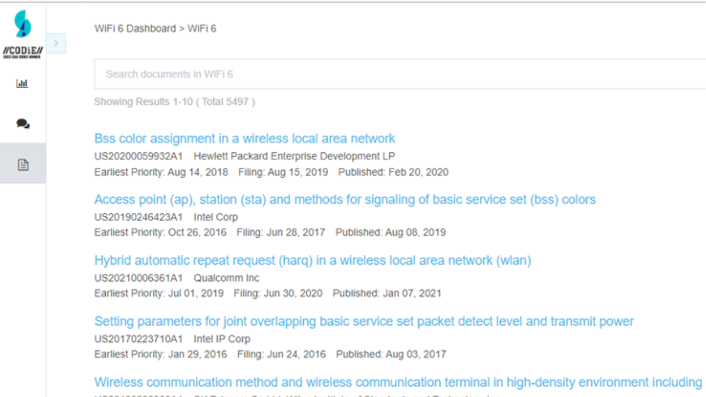Image resolution: width=706 pixels, height=397 pixels.
Task: Click Filing: Jun 30, 2020 date
Action: (x=278, y=293)
